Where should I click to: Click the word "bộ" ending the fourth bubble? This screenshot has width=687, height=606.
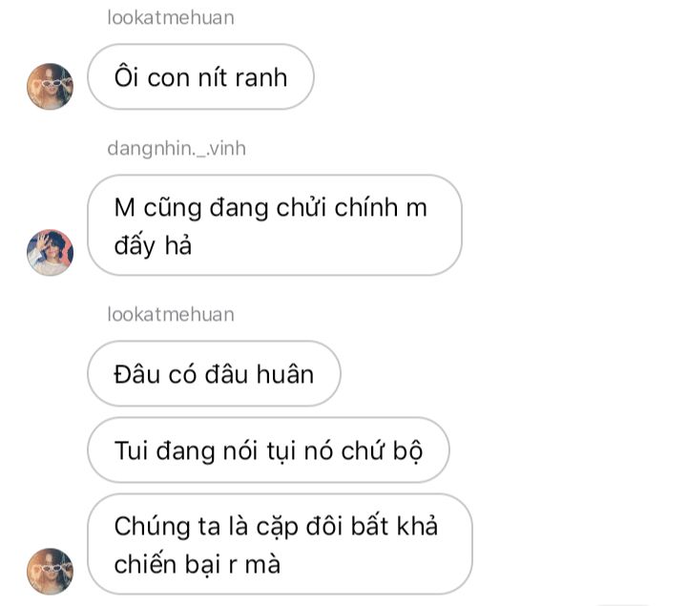coord(408,451)
